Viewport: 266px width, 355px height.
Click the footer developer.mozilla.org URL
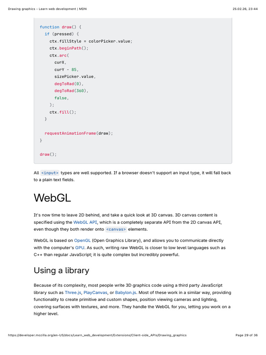pos(97,335)
